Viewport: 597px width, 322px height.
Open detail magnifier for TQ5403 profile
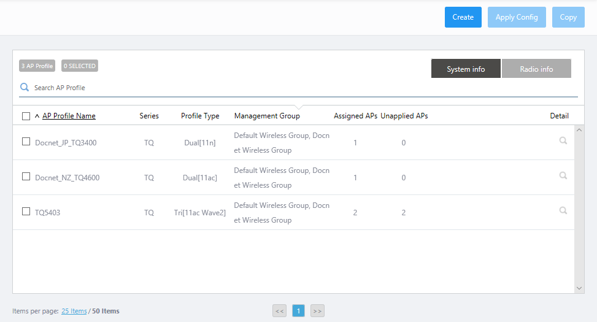click(x=563, y=211)
